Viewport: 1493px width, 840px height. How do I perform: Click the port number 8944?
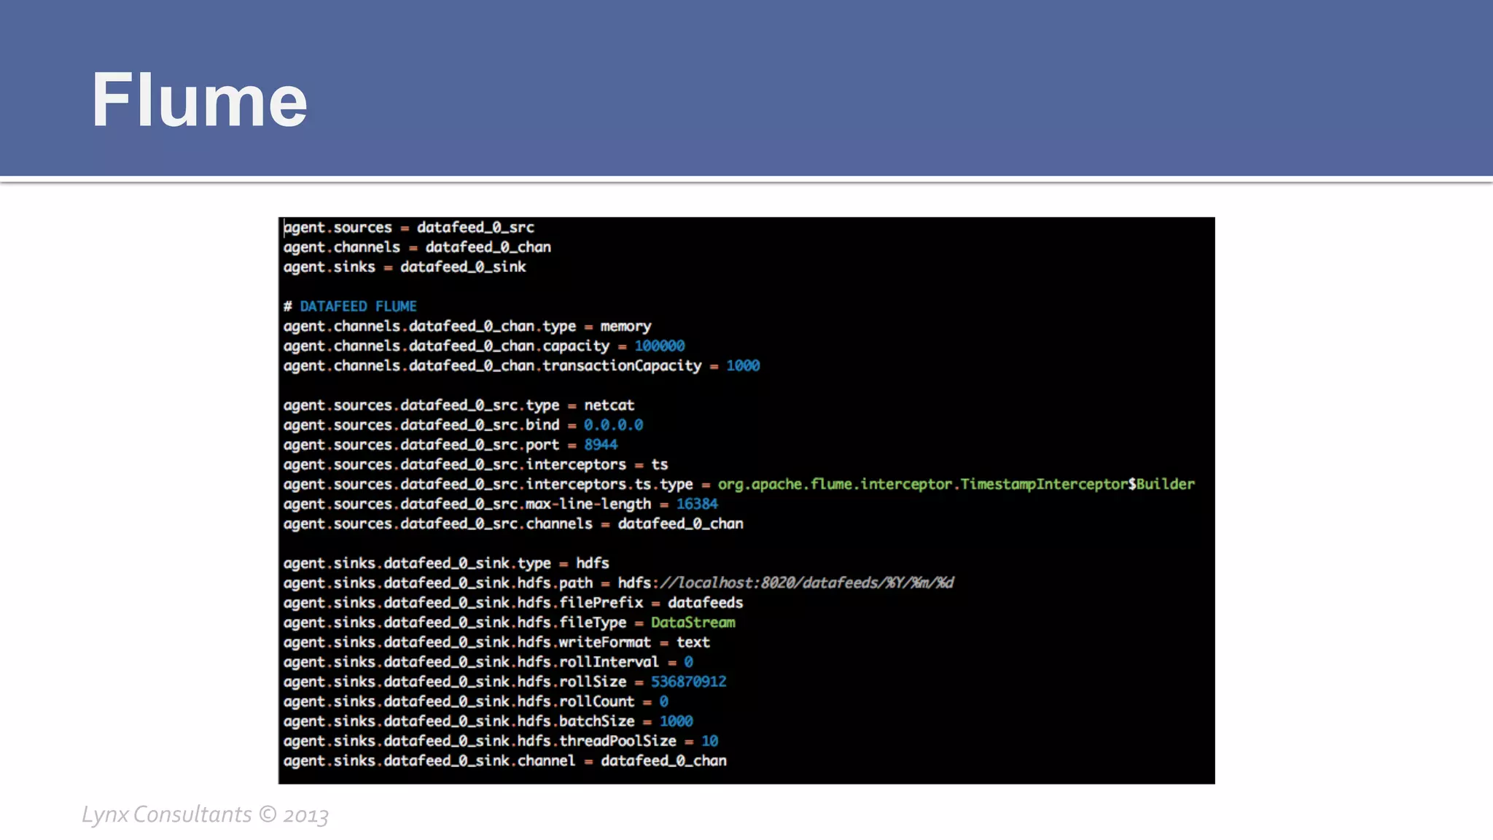(601, 444)
